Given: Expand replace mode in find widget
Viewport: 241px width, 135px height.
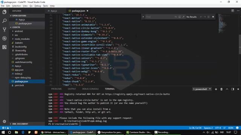Looking at the screenshot, I should [143, 16].
